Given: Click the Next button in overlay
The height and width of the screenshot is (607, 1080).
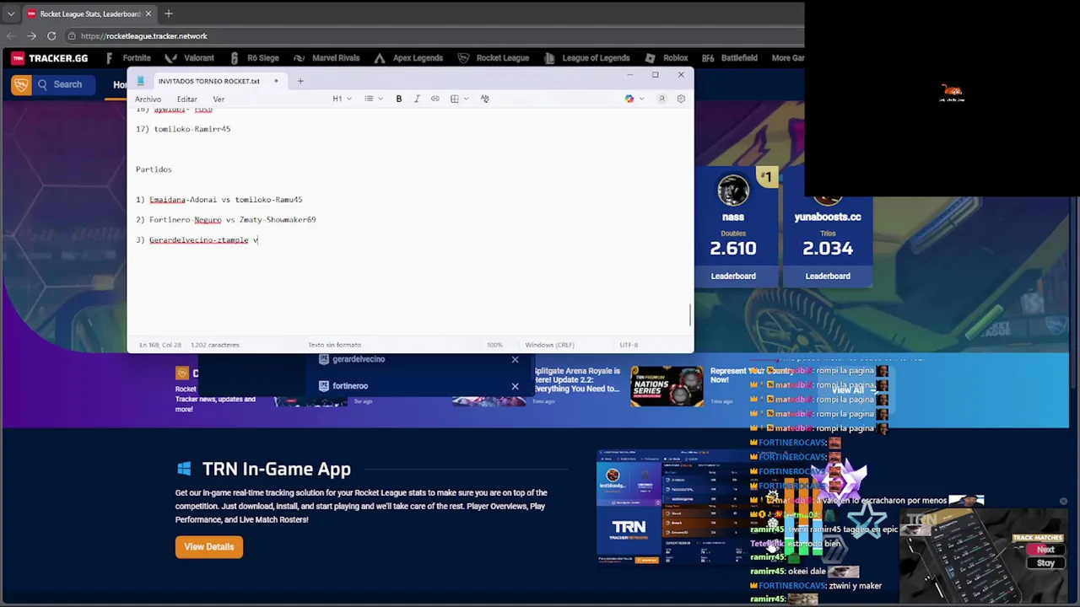Looking at the screenshot, I should pyautogui.click(x=1045, y=550).
